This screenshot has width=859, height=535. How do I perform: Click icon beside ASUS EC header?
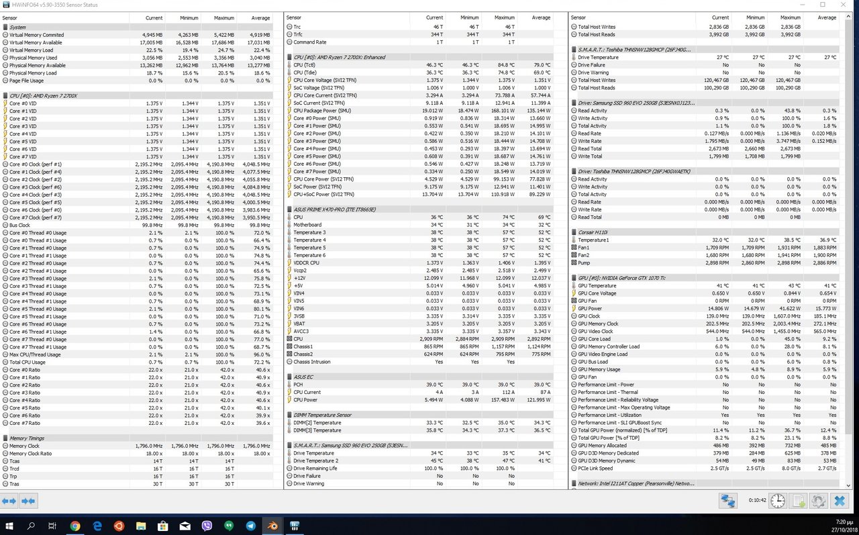289,377
